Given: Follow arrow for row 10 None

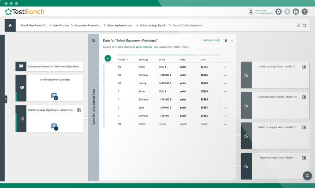Looking at the screenshot, I should click(225, 67).
